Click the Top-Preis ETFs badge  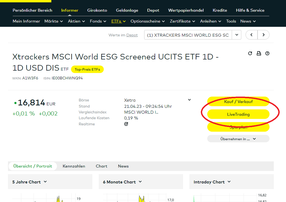[x=87, y=69]
